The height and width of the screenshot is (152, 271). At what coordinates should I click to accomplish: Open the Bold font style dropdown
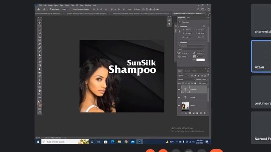coord(191,49)
